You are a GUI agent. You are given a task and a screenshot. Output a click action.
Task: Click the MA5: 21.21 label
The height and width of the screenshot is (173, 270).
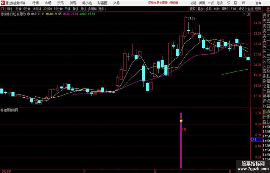pos(37,14)
